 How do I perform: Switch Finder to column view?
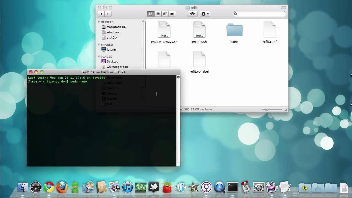coord(165,14)
